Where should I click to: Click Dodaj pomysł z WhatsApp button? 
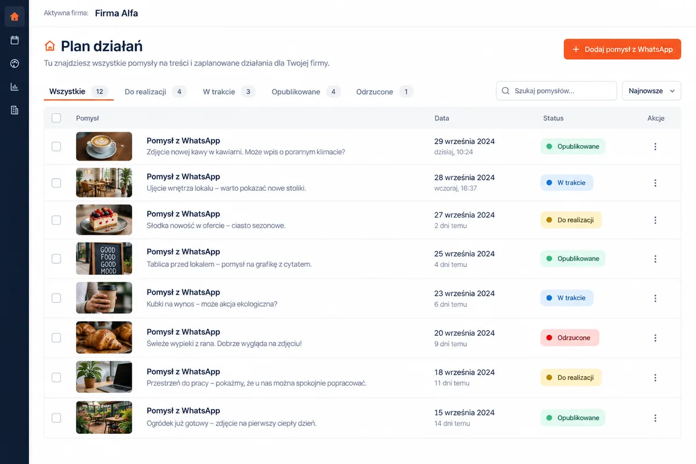click(x=622, y=49)
